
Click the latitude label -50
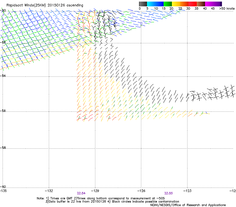[x=3, y=11]
